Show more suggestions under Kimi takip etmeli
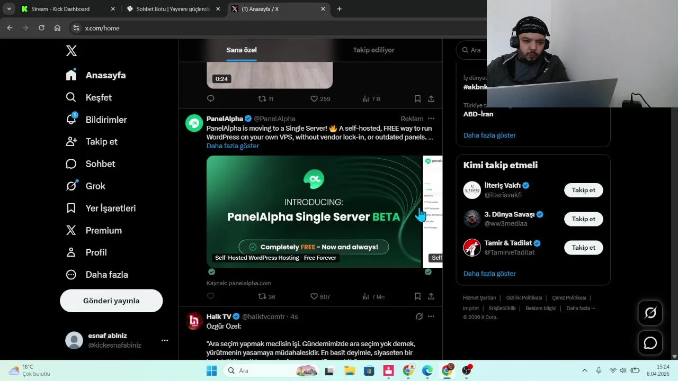678x381 pixels. [x=489, y=274]
